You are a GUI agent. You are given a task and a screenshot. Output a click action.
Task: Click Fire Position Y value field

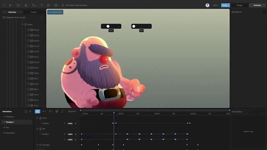[x=70, y=140]
